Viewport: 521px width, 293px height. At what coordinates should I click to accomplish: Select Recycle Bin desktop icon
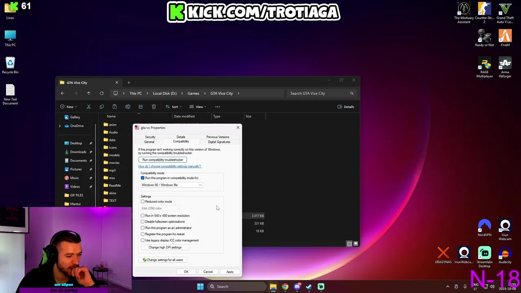coord(10,66)
